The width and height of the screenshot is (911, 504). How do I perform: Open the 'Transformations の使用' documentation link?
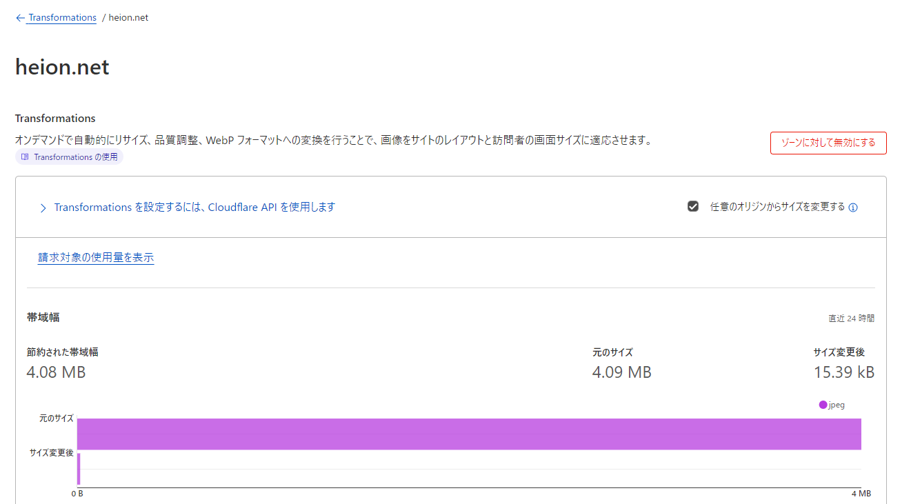tap(69, 157)
